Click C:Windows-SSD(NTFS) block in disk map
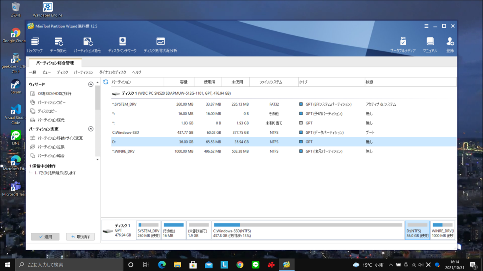Image resolution: width=483 pixels, height=271 pixels. point(308,230)
